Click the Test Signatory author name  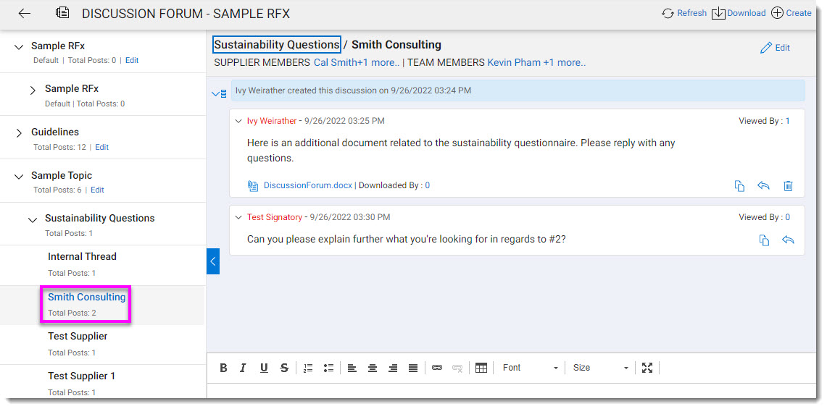coord(274,218)
